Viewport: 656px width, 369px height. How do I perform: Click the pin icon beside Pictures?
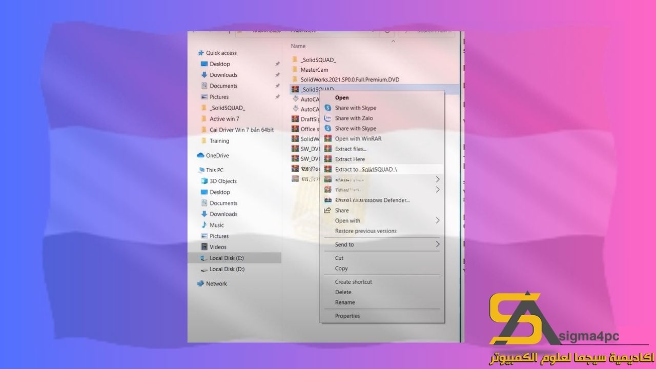point(277,97)
